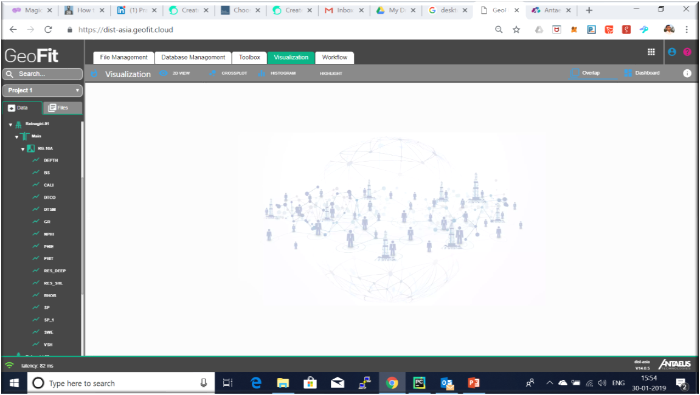Click the Windows taskbar search box
Image resolution: width=700 pixels, height=395 pixels.
[x=121, y=383]
